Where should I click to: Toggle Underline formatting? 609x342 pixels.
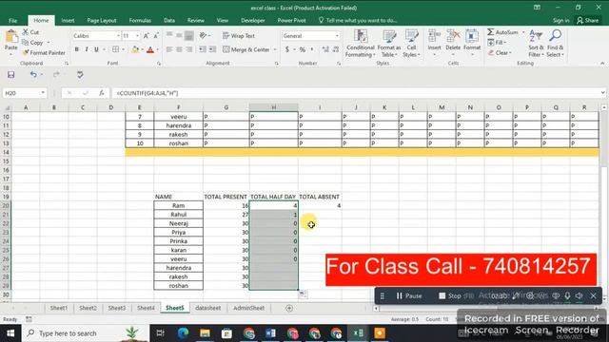(x=96, y=49)
